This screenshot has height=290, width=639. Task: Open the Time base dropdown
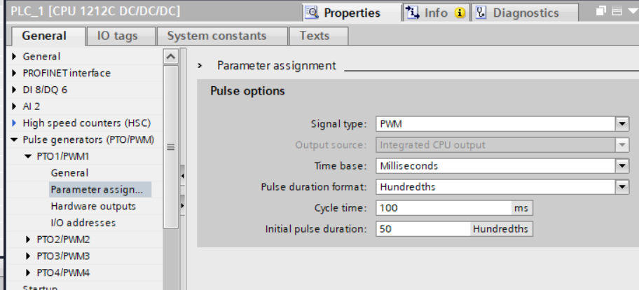coord(622,166)
